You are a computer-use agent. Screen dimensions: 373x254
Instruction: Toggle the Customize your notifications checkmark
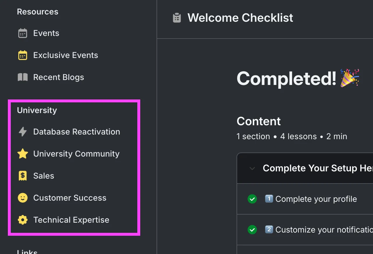(x=252, y=230)
